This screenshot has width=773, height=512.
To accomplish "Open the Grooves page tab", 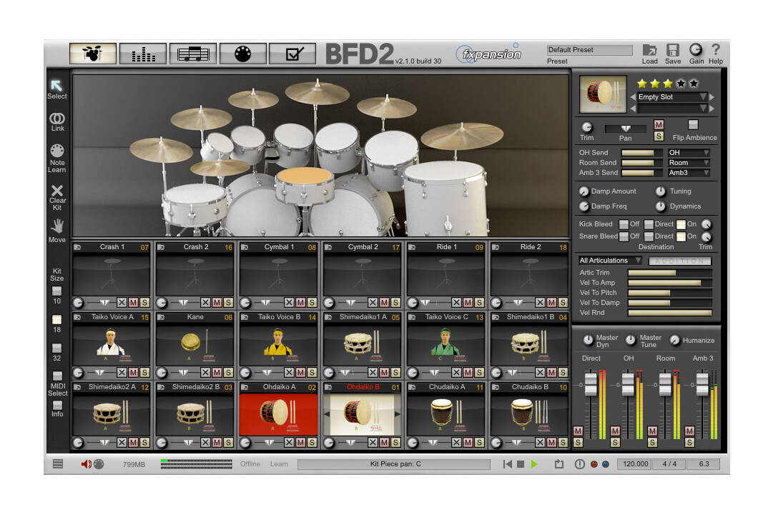I will pyautogui.click(x=193, y=53).
